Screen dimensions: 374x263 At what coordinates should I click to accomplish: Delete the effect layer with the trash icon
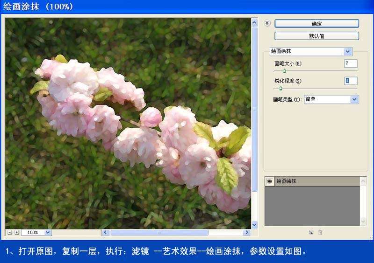point(320,232)
